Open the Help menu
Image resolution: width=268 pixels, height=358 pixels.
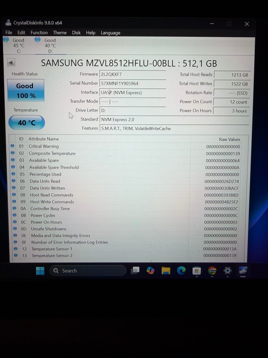[x=90, y=33]
